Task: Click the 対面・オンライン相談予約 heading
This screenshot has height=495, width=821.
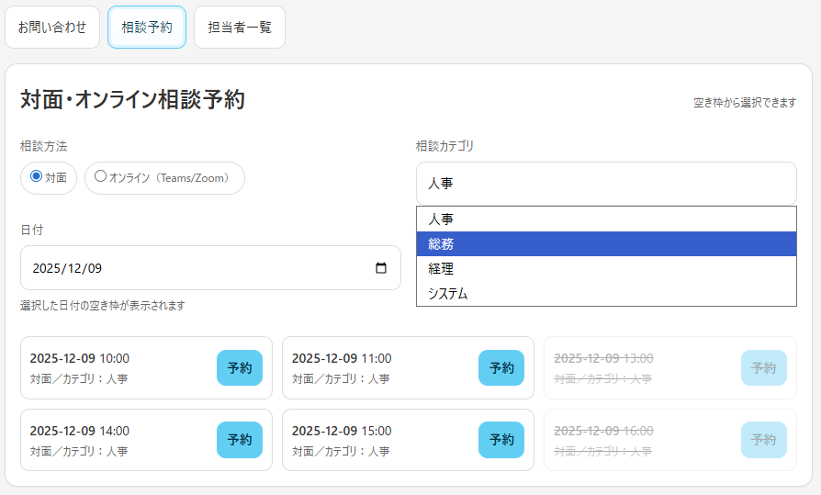Action: click(x=132, y=100)
